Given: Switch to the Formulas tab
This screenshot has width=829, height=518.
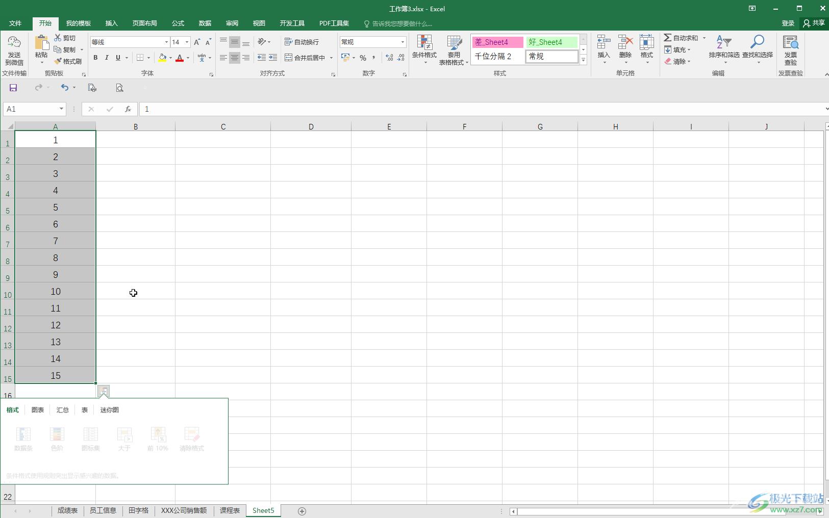Looking at the screenshot, I should tap(178, 23).
